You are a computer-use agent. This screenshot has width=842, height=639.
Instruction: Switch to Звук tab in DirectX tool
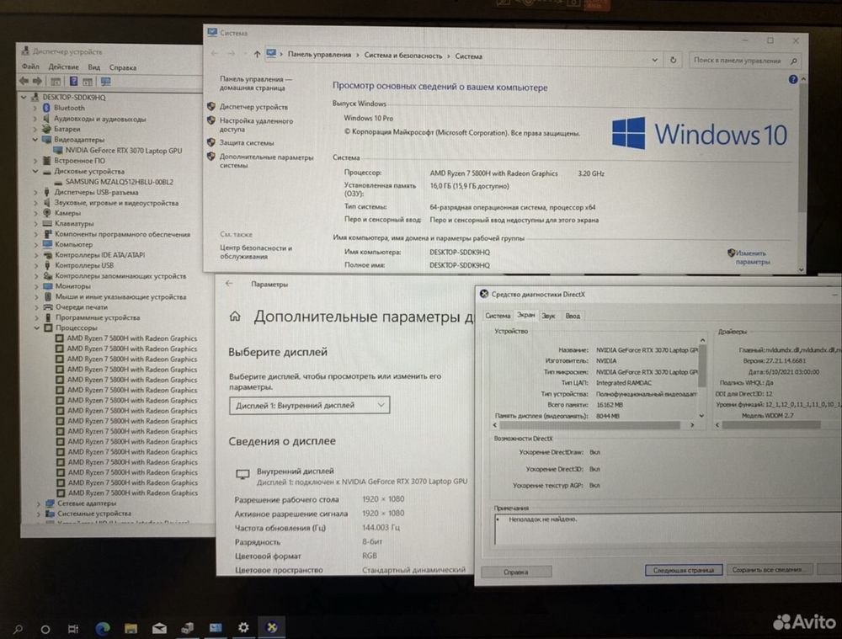(x=548, y=316)
